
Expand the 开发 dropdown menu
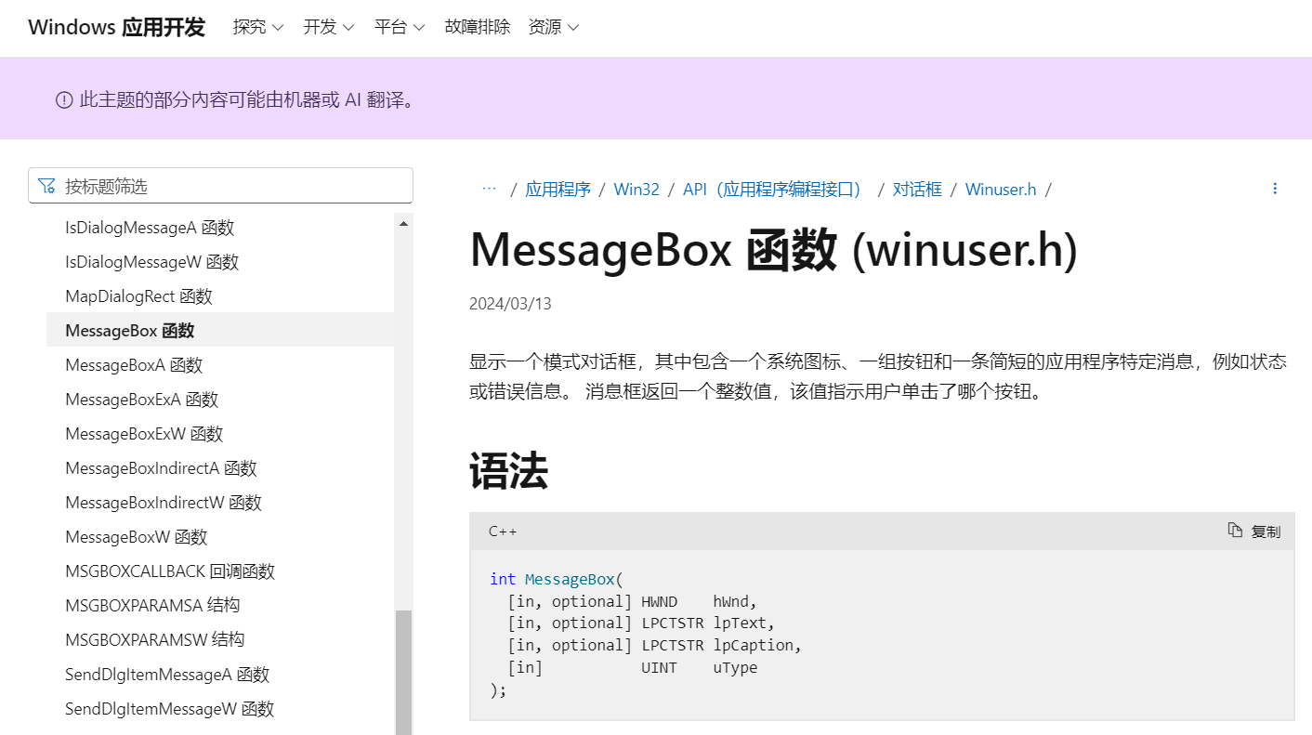(329, 27)
